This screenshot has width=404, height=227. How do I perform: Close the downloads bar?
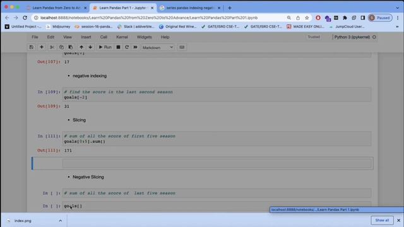tap(398, 220)
